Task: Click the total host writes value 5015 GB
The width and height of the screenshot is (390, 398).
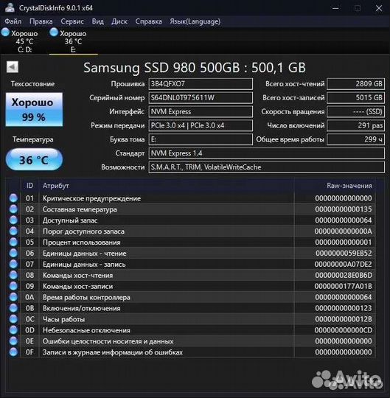Action: 356,98
